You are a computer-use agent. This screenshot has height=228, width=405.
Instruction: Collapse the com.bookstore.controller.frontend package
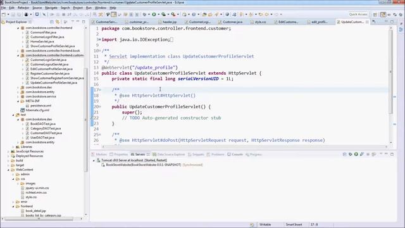[18, 28]
